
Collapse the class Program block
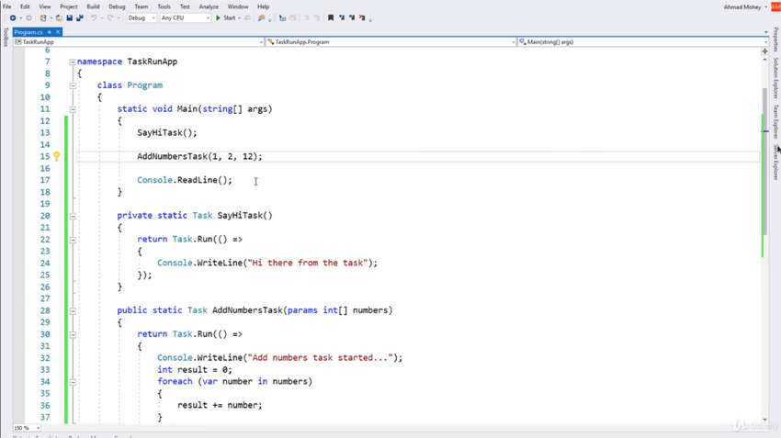click(73, 85)
